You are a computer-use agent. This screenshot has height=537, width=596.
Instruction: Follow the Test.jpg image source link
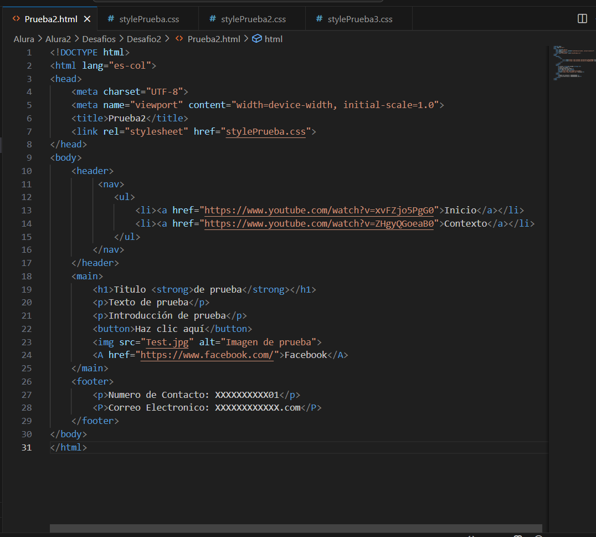tap(167, 342)
